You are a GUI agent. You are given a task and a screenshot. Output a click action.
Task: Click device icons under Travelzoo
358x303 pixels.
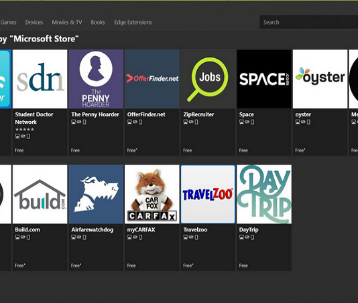point(190,237)
